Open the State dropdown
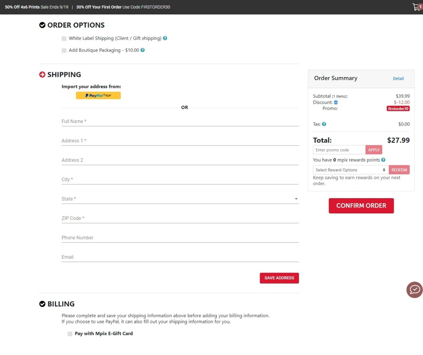Viewport: 423px width, 355px height. point(180,199)
